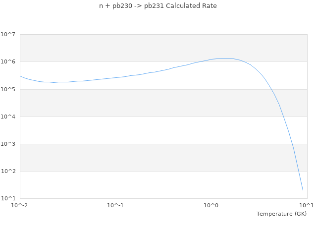Screen dimensions: 317x238
Task: Click the chart title 'n + pb230 -> pb231 Calculated Rate'
Action: (158, 6)
